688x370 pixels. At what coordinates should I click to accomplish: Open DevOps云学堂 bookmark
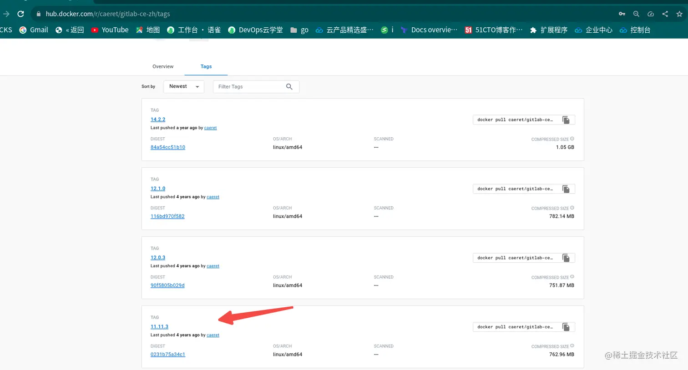click(x=255, y=30)
